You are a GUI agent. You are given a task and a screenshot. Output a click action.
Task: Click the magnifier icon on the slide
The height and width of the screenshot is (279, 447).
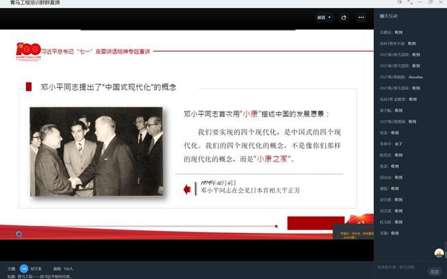19,234
